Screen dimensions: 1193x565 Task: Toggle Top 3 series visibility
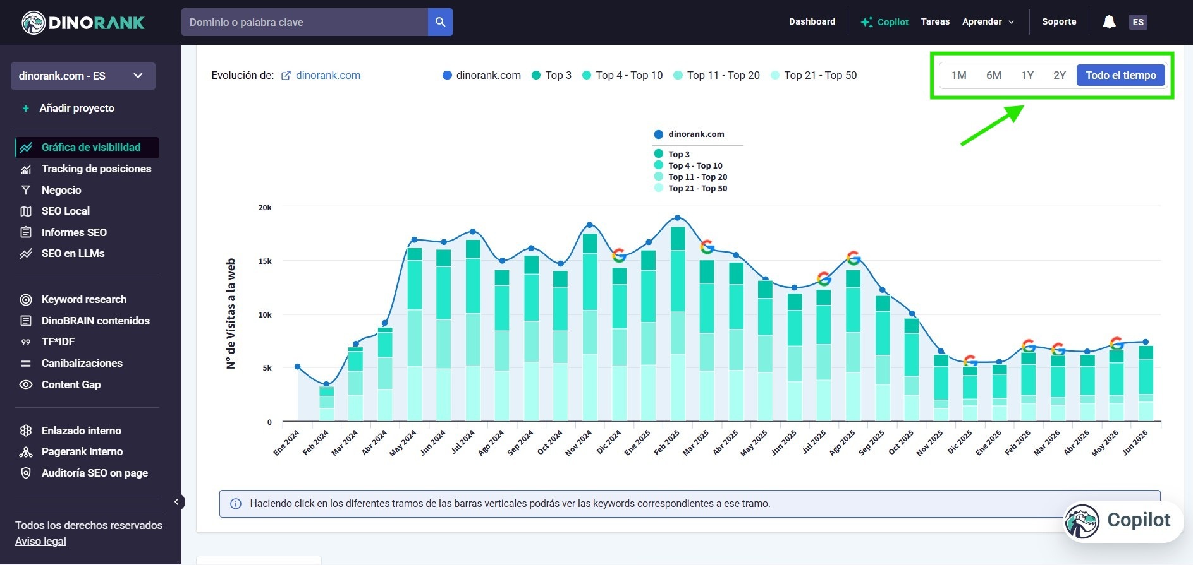[551, 75]
